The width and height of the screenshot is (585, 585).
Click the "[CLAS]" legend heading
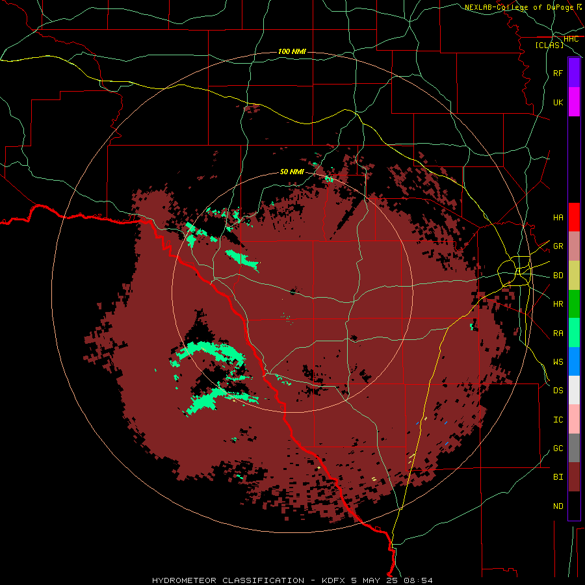pyautogui.click(x=549, y=45)
